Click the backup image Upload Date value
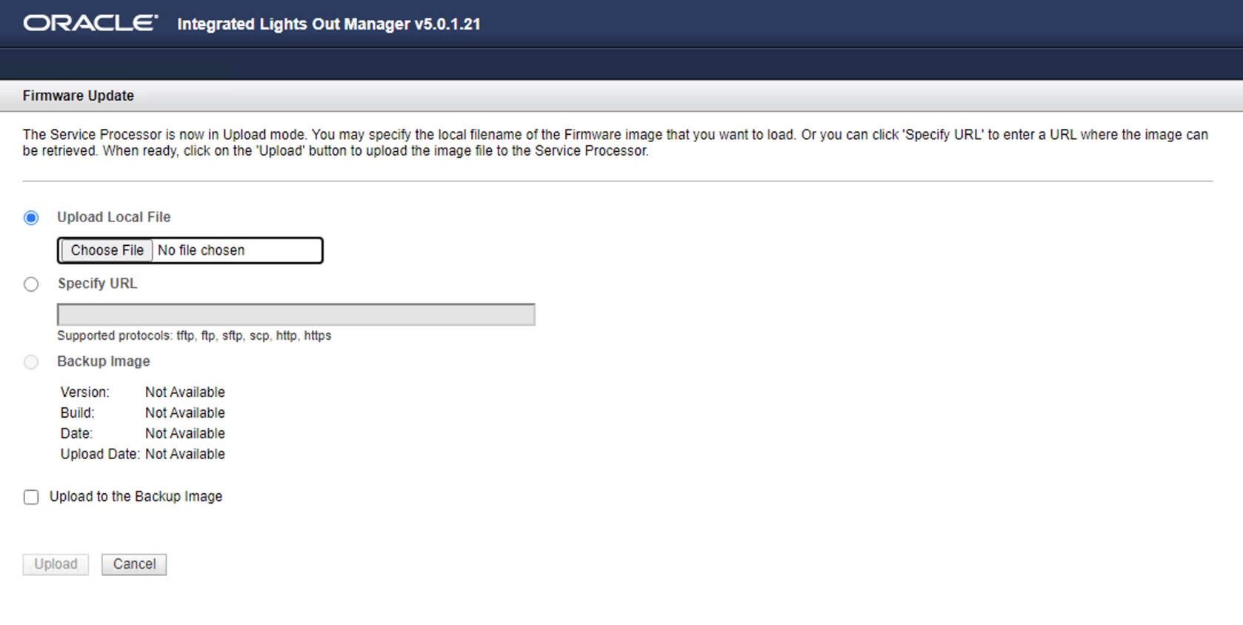The image size is (1243, 625). coord(185,454)
